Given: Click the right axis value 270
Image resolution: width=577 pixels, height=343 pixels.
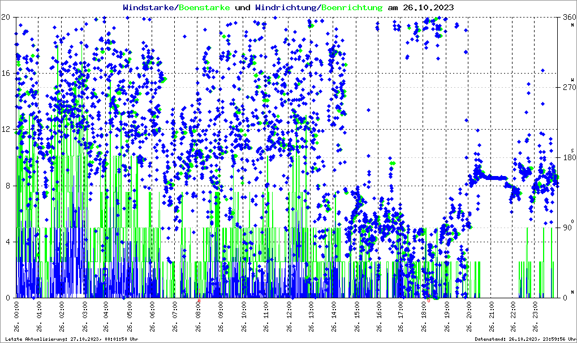Looking at the screenshot, I should click(567, 88).
